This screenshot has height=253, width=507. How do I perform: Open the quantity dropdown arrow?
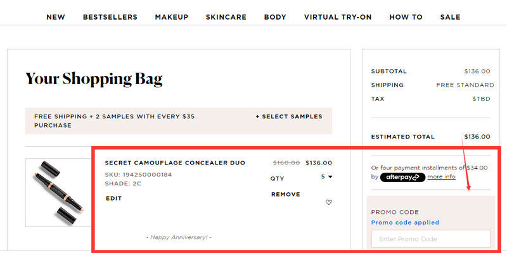[x=330, y=177]
